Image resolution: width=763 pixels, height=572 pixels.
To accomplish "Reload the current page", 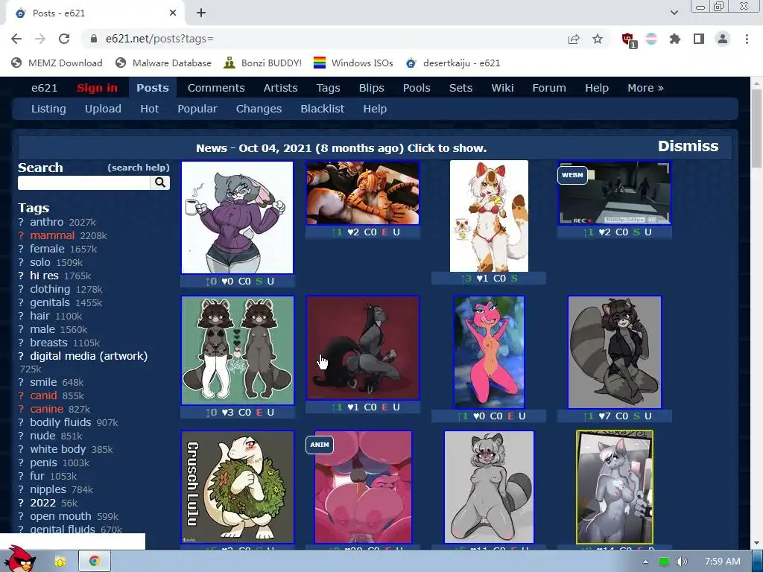I will point(64,39).
